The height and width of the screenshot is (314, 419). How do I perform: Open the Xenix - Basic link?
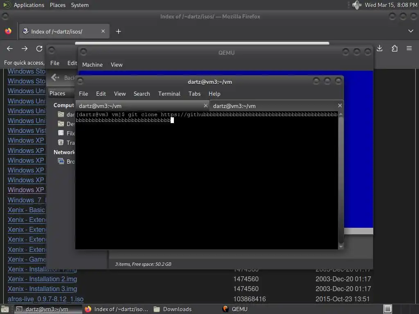pos(27,210)
